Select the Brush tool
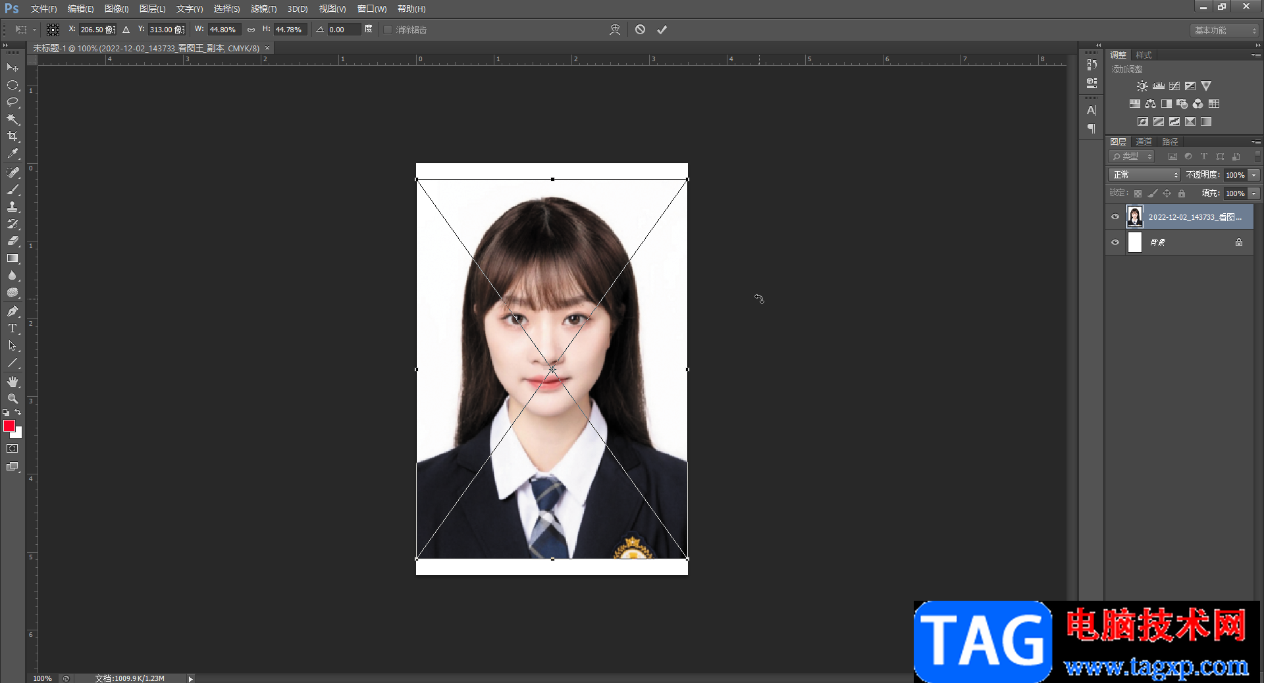Image resolution: width=1264 pixels, height=683 pixels. tap(13, 190)
